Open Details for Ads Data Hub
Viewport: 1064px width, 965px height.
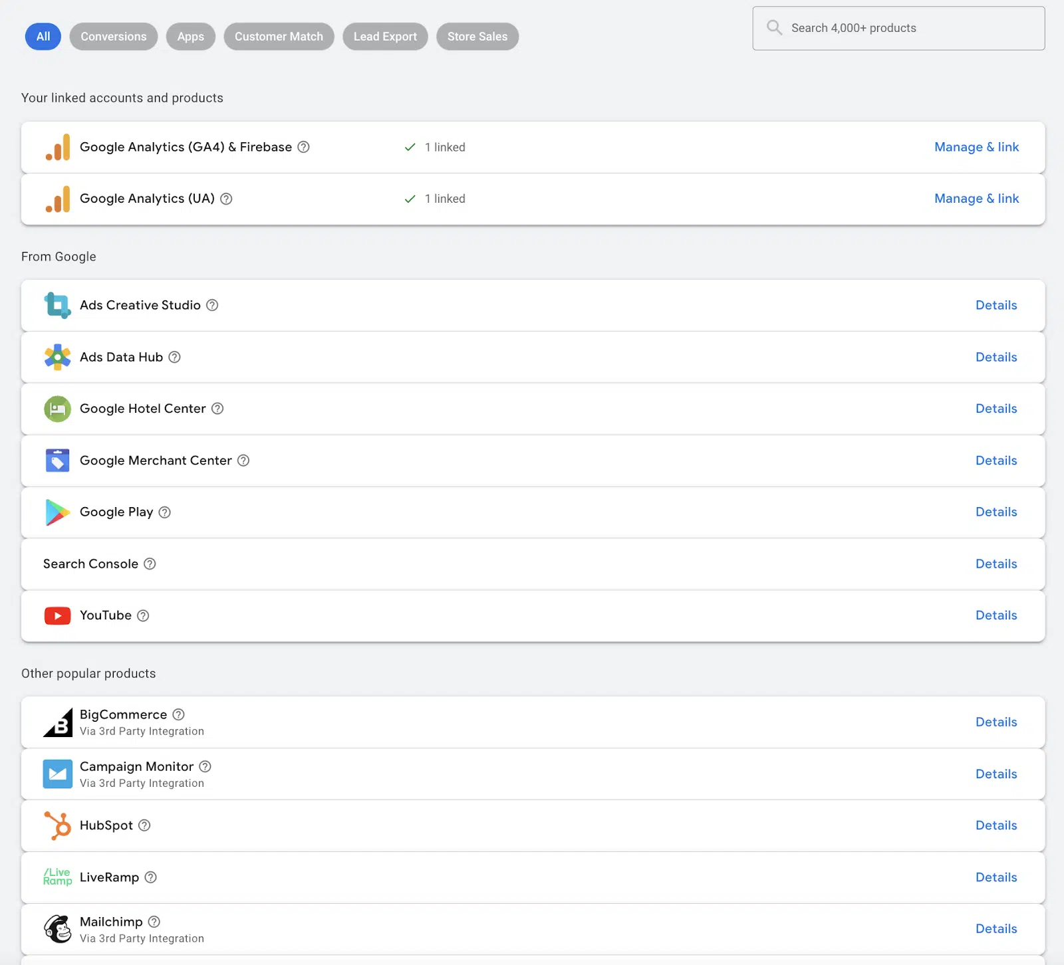(x=996, y=357)
